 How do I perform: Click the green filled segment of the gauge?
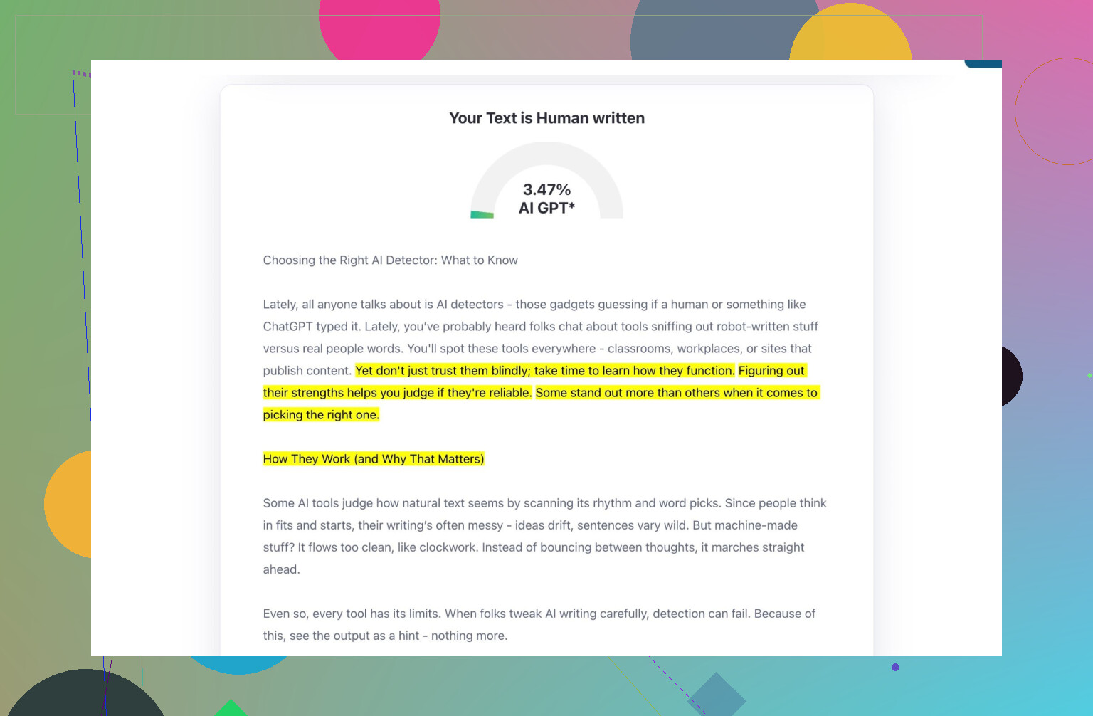(482, 214)
